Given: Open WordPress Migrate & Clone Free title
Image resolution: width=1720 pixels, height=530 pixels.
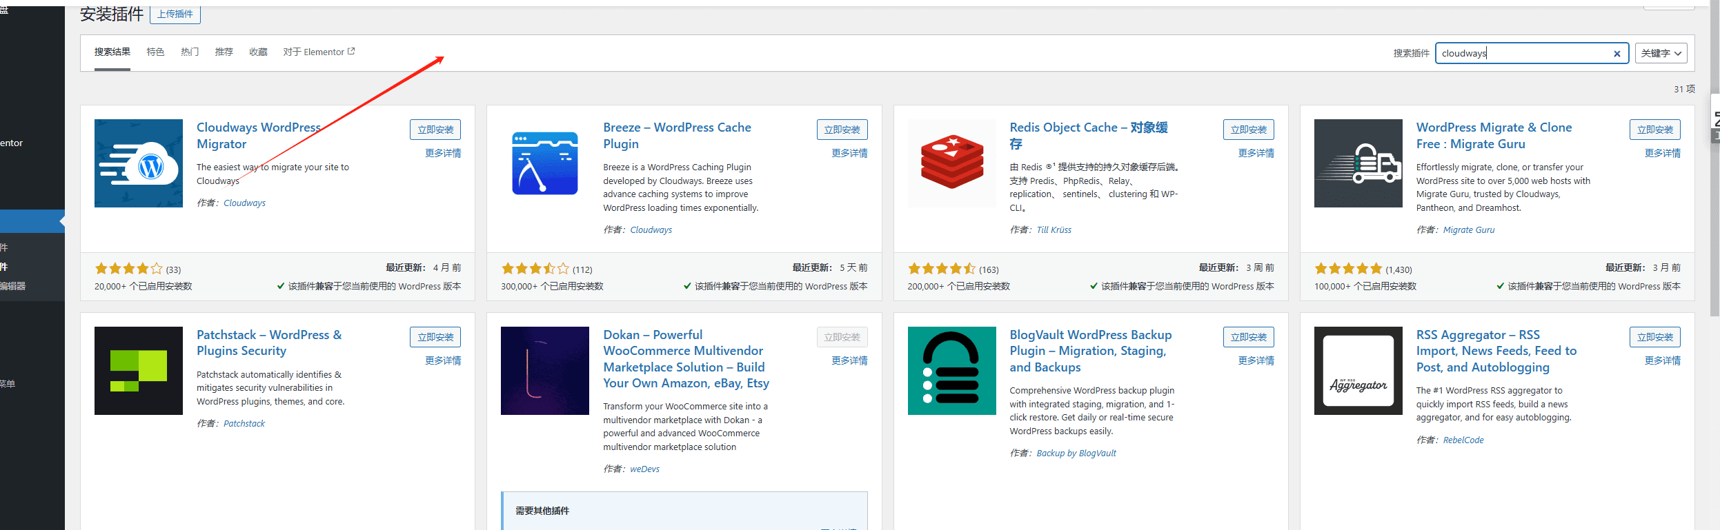Looking at the screenshot, I should (1494, 136).
